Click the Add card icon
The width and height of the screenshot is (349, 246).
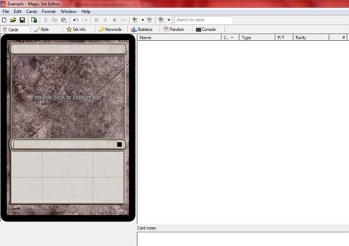click(135, 20)
